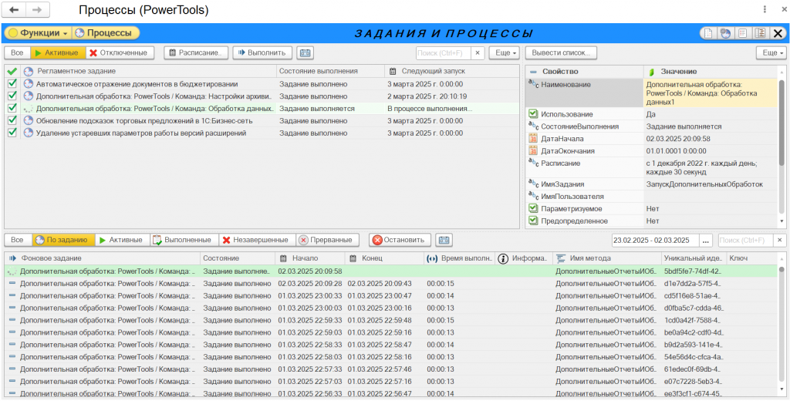Sort by Состояние выполнения column
Image resolution: width=790 pixels, height=401 pixels.
[330, 72]
